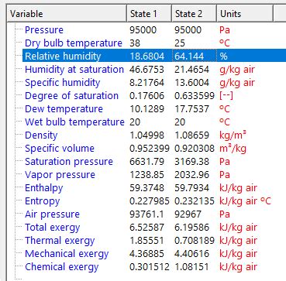Click State 2 air pressure 92967
The image size is (286, 281).
coord(188,214)
